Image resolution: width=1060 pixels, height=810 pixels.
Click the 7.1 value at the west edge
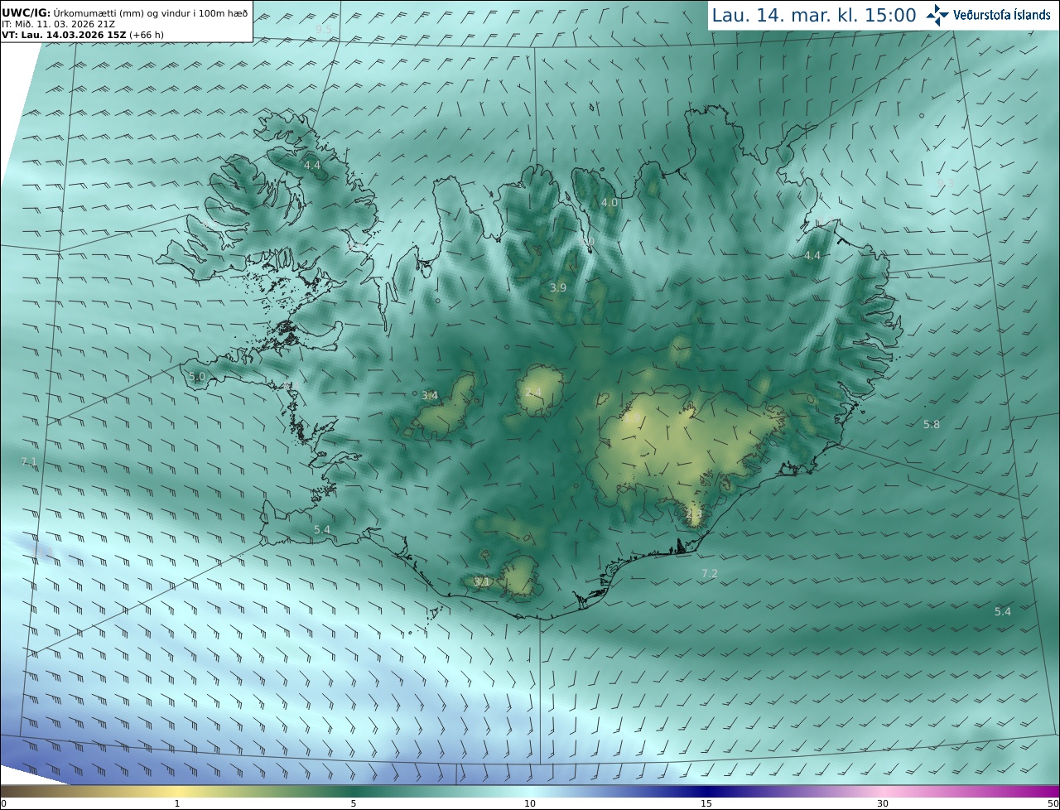tap(29, 461)
